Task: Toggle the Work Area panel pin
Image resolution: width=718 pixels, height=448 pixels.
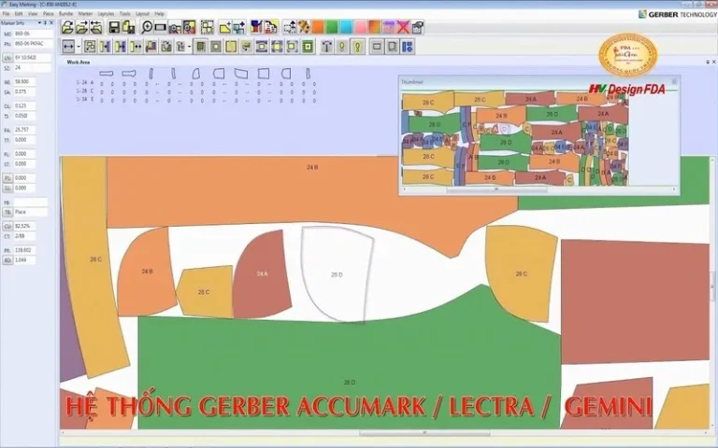Action: 708,62
